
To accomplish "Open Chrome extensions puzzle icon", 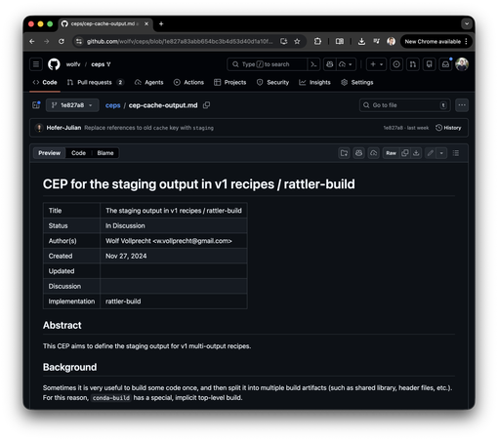I will point(317,41).
